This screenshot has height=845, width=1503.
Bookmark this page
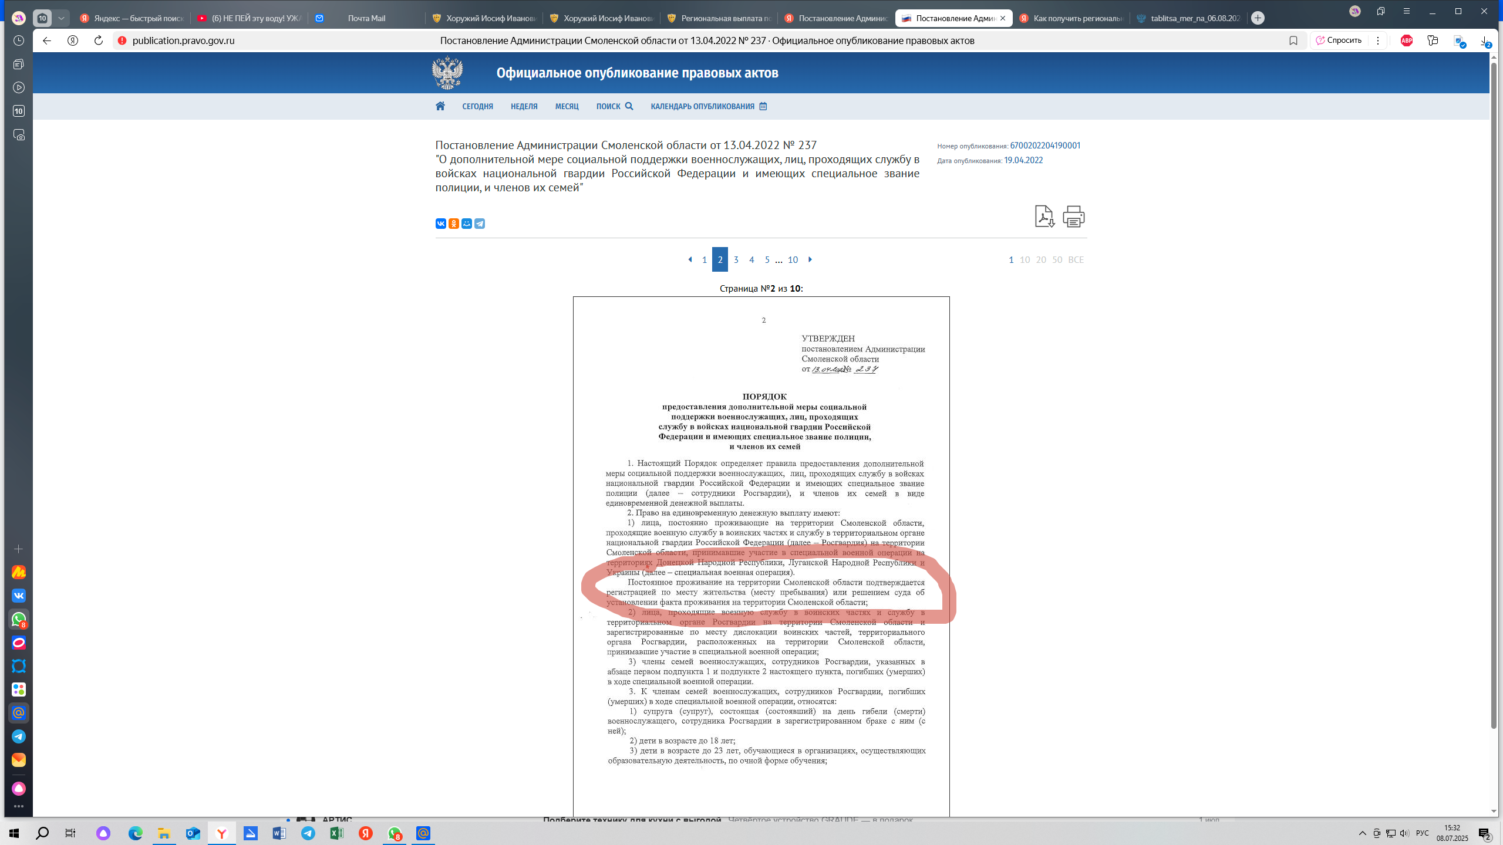[1293, 40]
